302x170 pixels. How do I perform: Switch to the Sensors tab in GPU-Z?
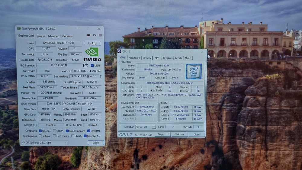click(41, 36)
